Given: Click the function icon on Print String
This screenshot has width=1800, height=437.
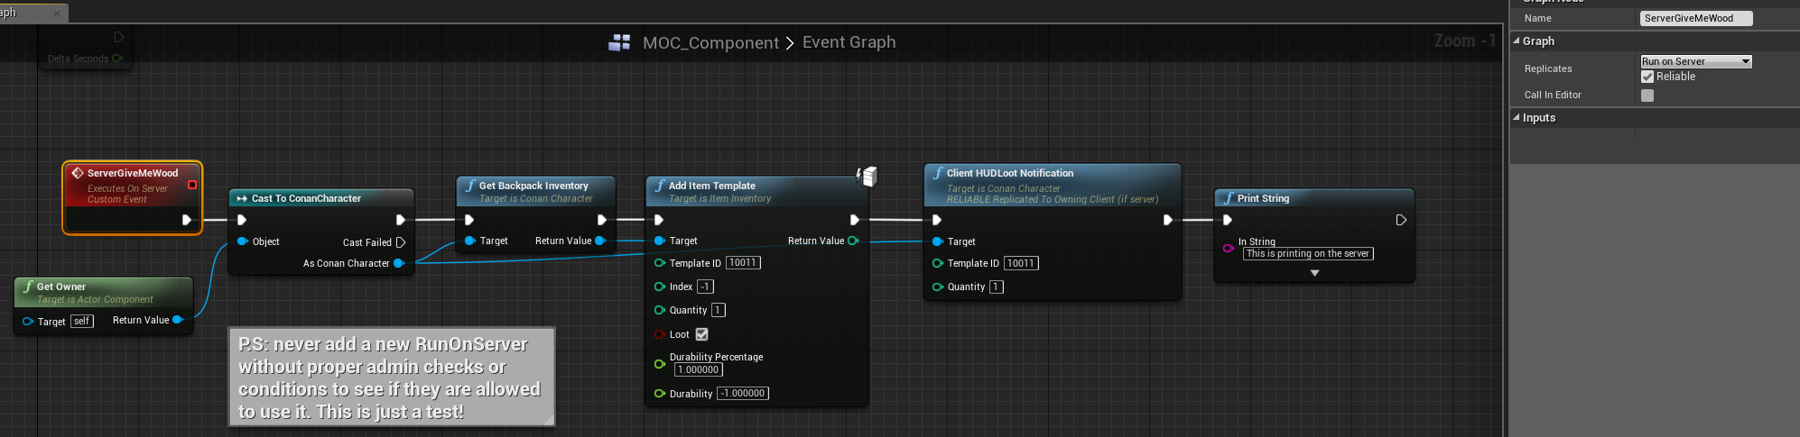Looking at the screenshot, I should (x=1229, y=198).
